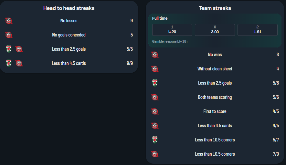Click team crest beside 7/9 corners streak
Screen dimensions: 286x165
pyautogui.click(x=155, y=154)
